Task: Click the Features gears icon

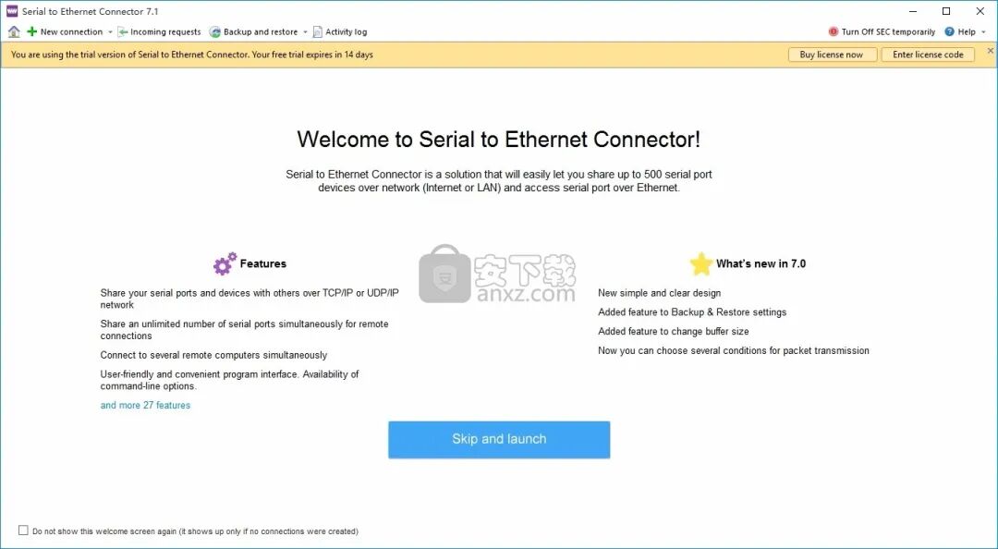Action: pyautogui.click(x=223, y=263)
